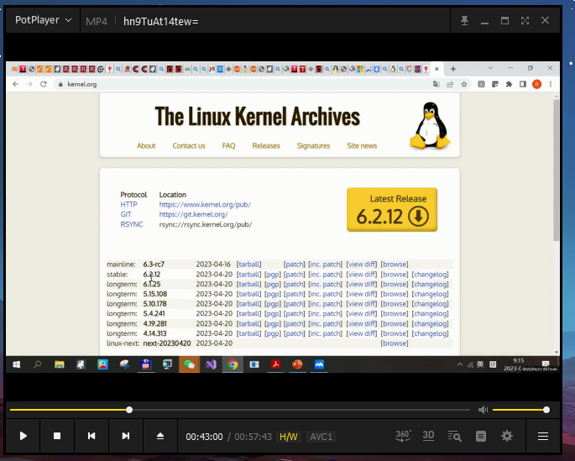Click the AVC1 codec label
Viewport: 575px width, 461px height.
click(321, 437)
